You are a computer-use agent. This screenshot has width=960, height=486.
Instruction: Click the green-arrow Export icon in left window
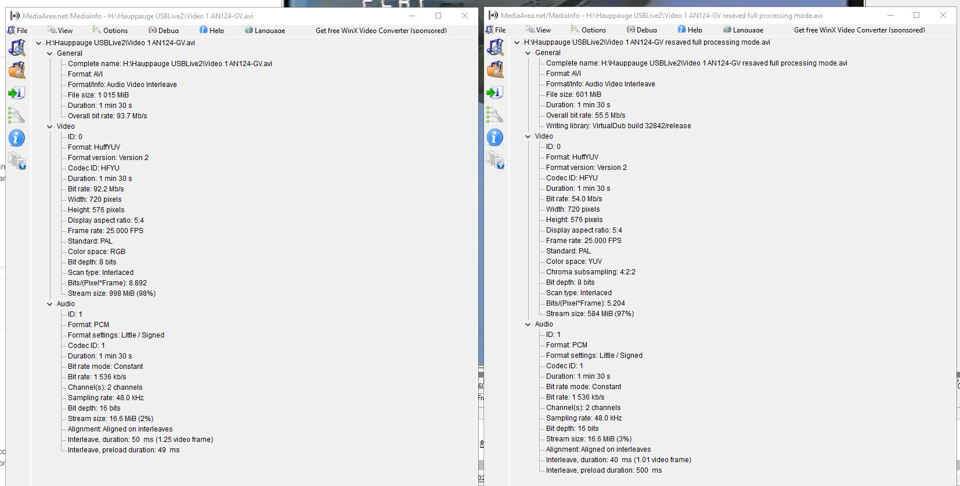17,93
